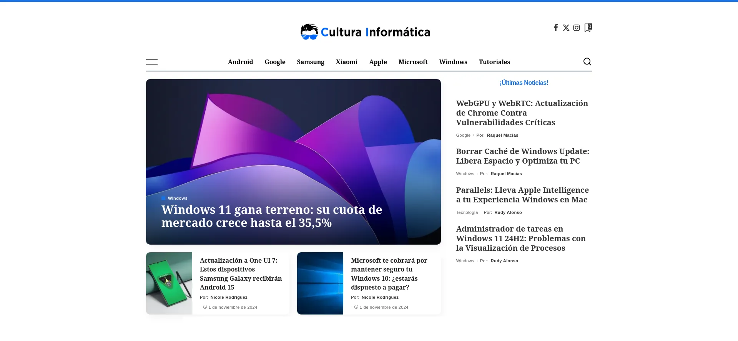This screenshot has height=341, width=738.
Task: Open author Rudy Alonso under Administrador de tareas
Action: tap(504, 261)
